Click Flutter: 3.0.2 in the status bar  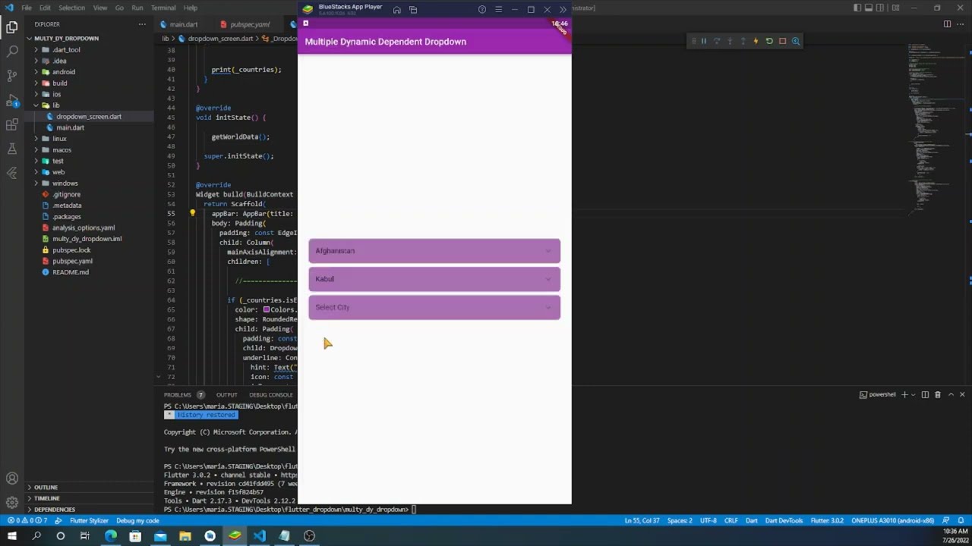[x=827, y=521]
